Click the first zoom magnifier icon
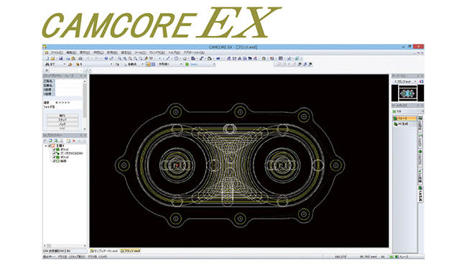Screen dimensions: 467x266 [x=119, y=58]
